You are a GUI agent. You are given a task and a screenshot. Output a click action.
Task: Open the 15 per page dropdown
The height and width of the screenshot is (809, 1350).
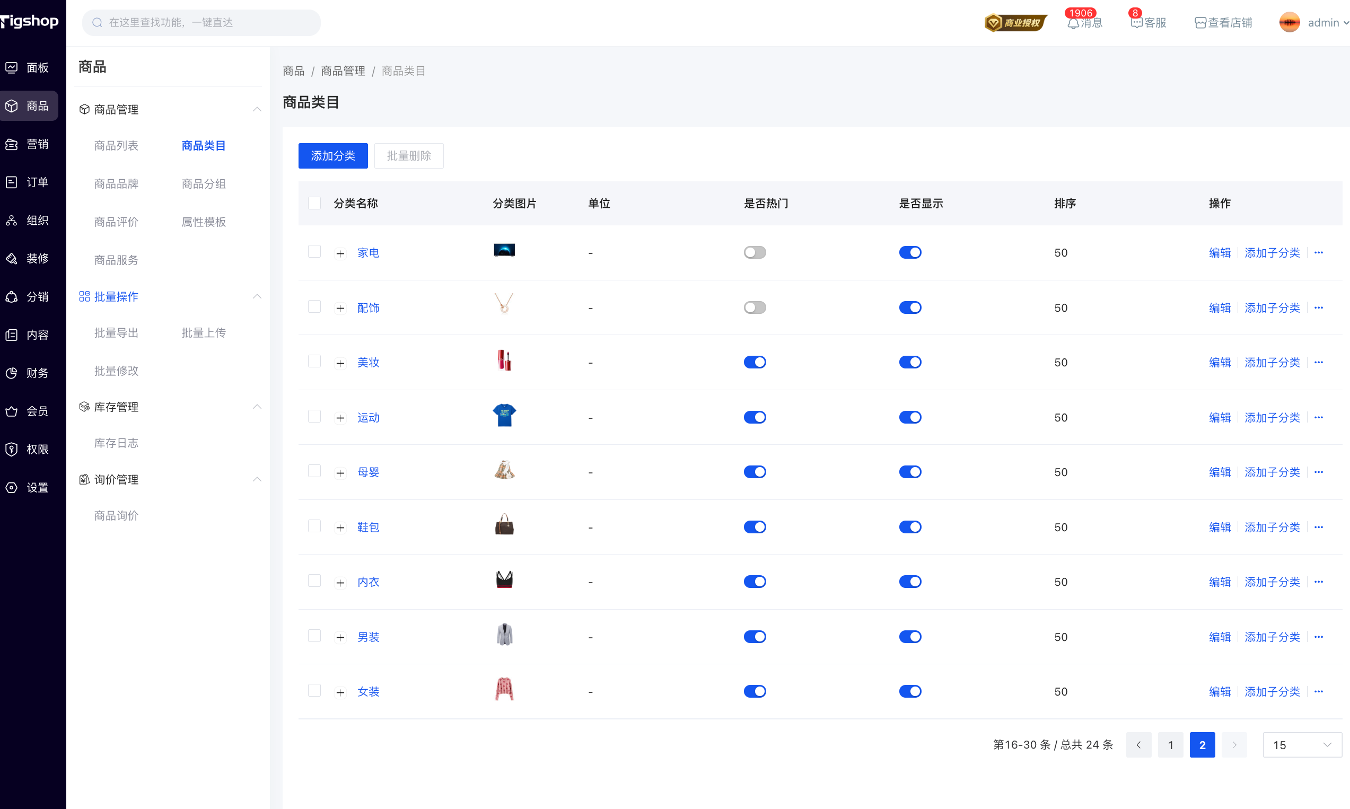[1302, 745]
